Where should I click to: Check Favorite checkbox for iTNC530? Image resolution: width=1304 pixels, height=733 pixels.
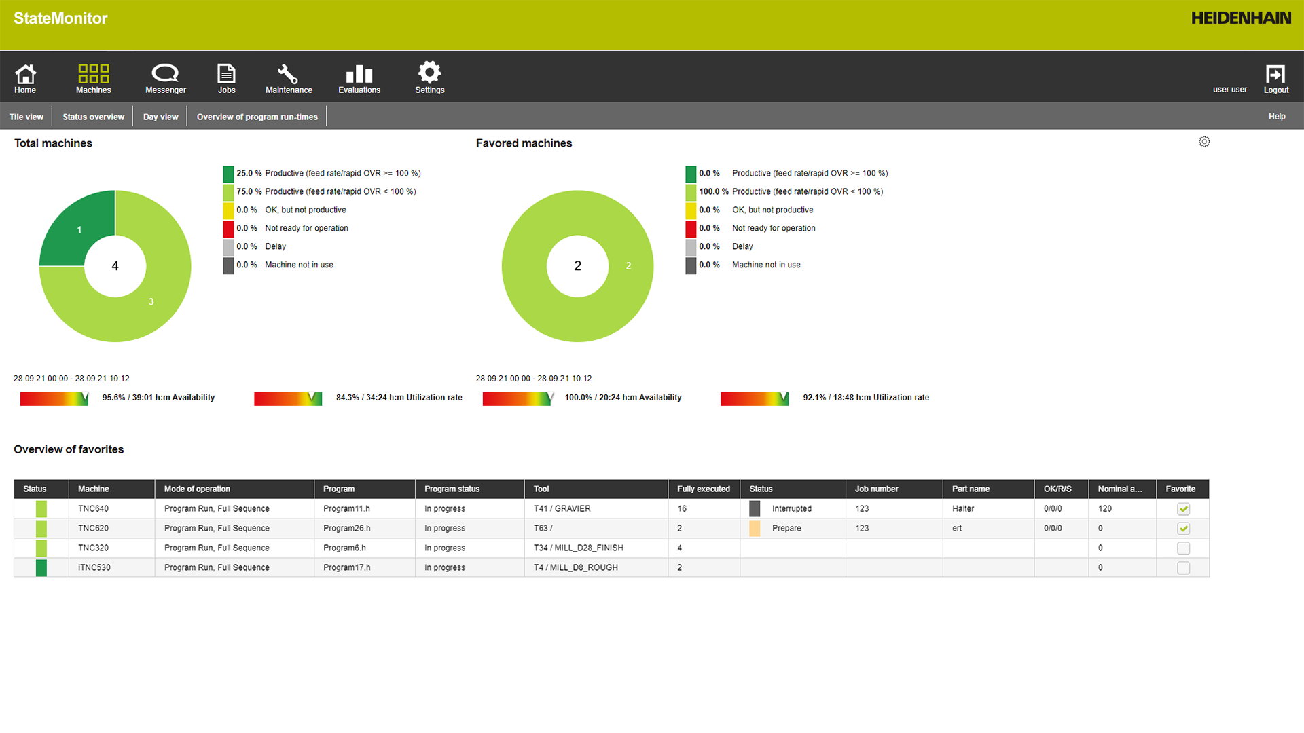click(x=1183, y=568)
